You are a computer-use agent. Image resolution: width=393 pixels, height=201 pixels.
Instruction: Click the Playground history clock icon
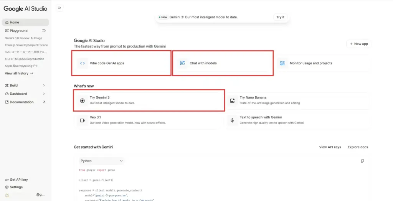(x=44, y=31)
